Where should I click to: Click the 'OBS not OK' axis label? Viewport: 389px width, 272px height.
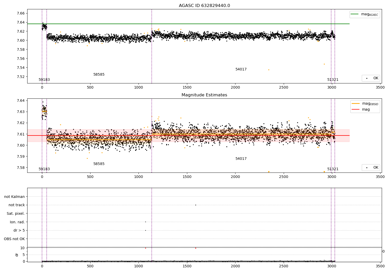tap(14, 239)
